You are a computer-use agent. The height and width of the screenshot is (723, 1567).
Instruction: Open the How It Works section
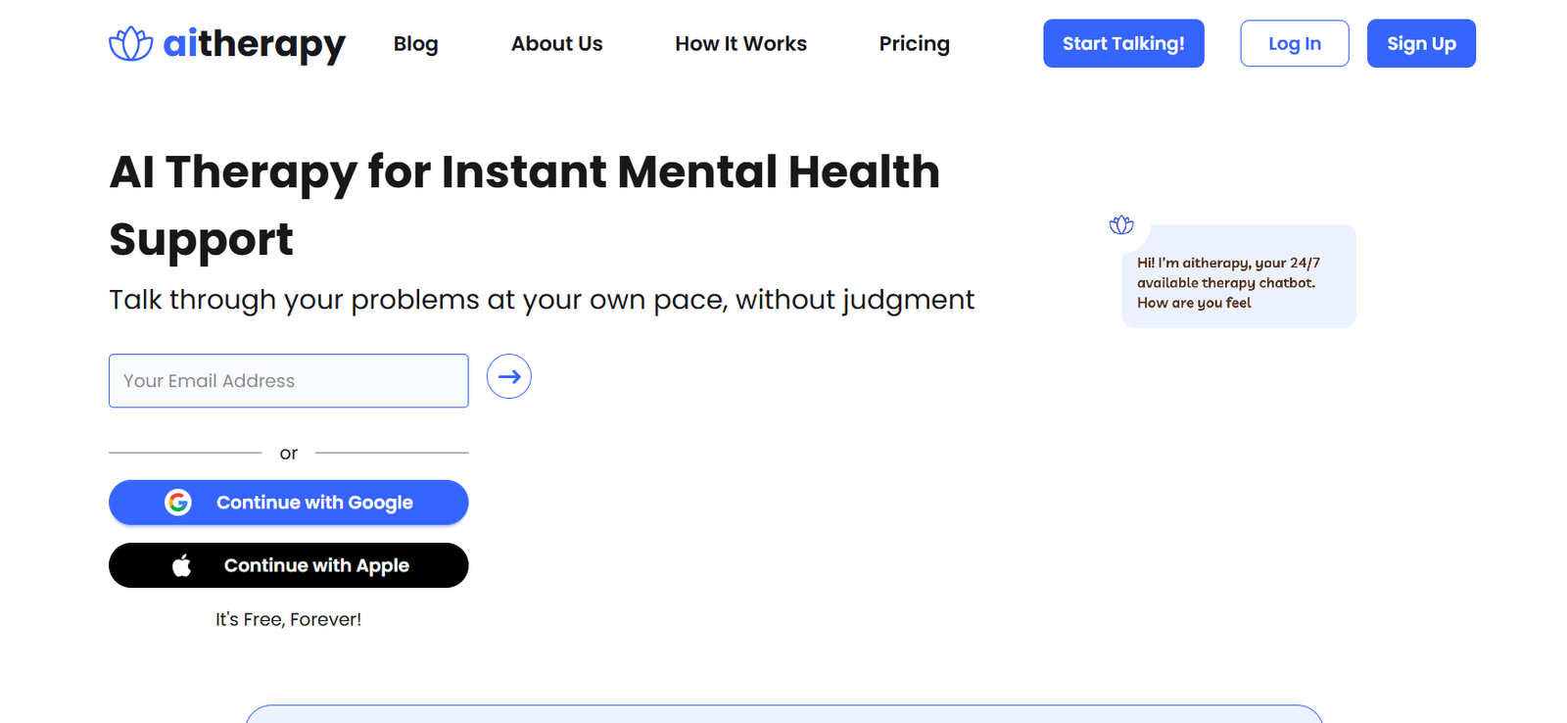(740, 44)
